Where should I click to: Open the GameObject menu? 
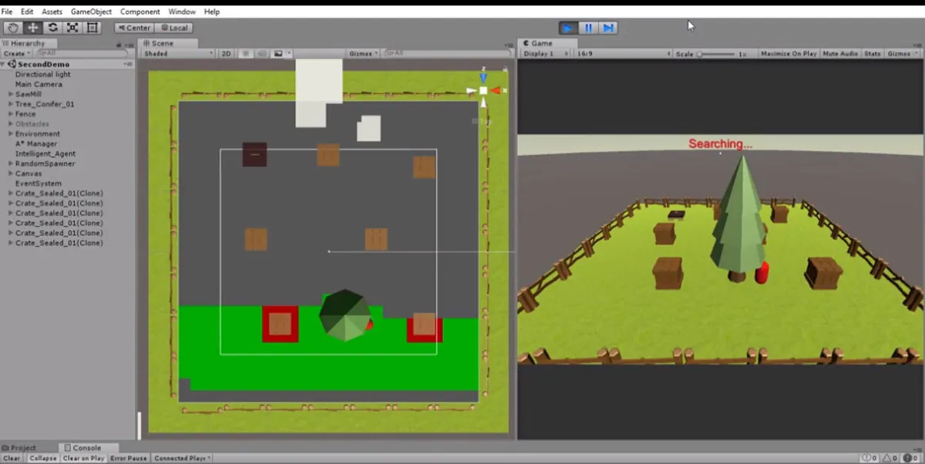click(x=91, y=12)
